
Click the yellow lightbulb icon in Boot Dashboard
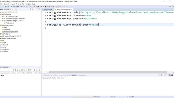coord(31,70)
